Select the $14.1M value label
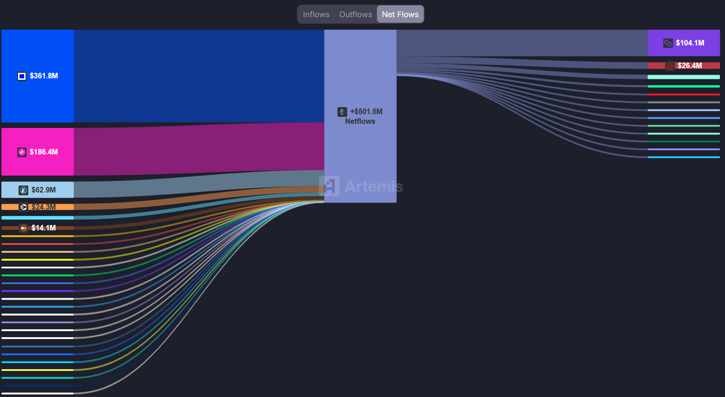Image resolution: width=725 pixels, height=397 pixels. click(44, 228)
